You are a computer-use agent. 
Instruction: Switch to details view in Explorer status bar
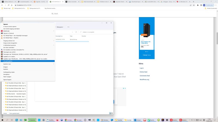110,113
